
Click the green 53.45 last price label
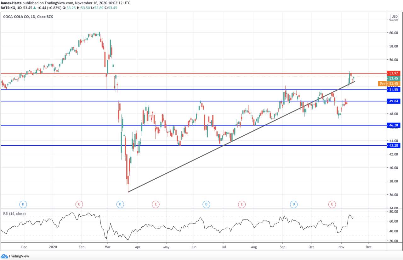[394, 78]
